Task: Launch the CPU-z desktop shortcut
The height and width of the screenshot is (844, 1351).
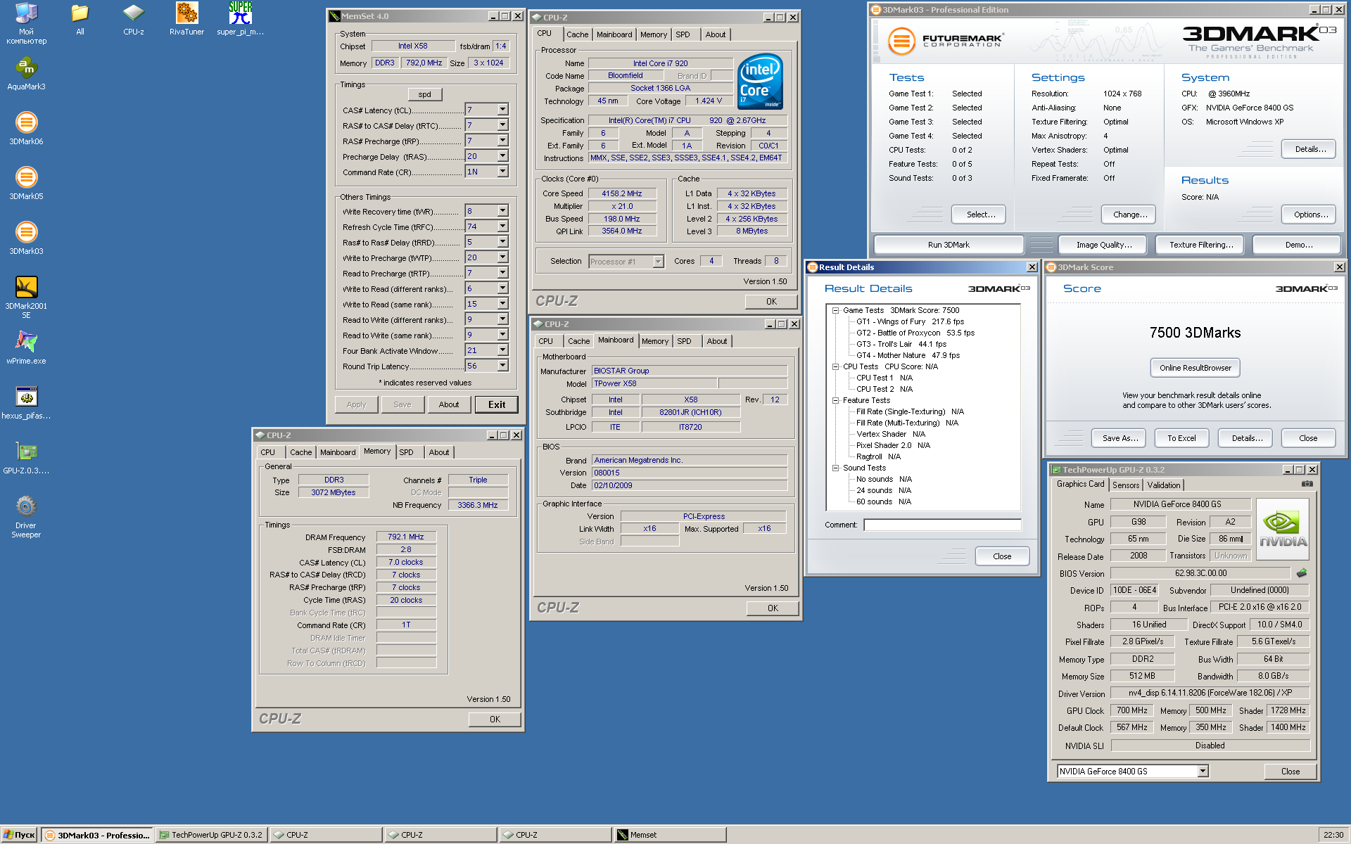Action: tap(133, 19)
